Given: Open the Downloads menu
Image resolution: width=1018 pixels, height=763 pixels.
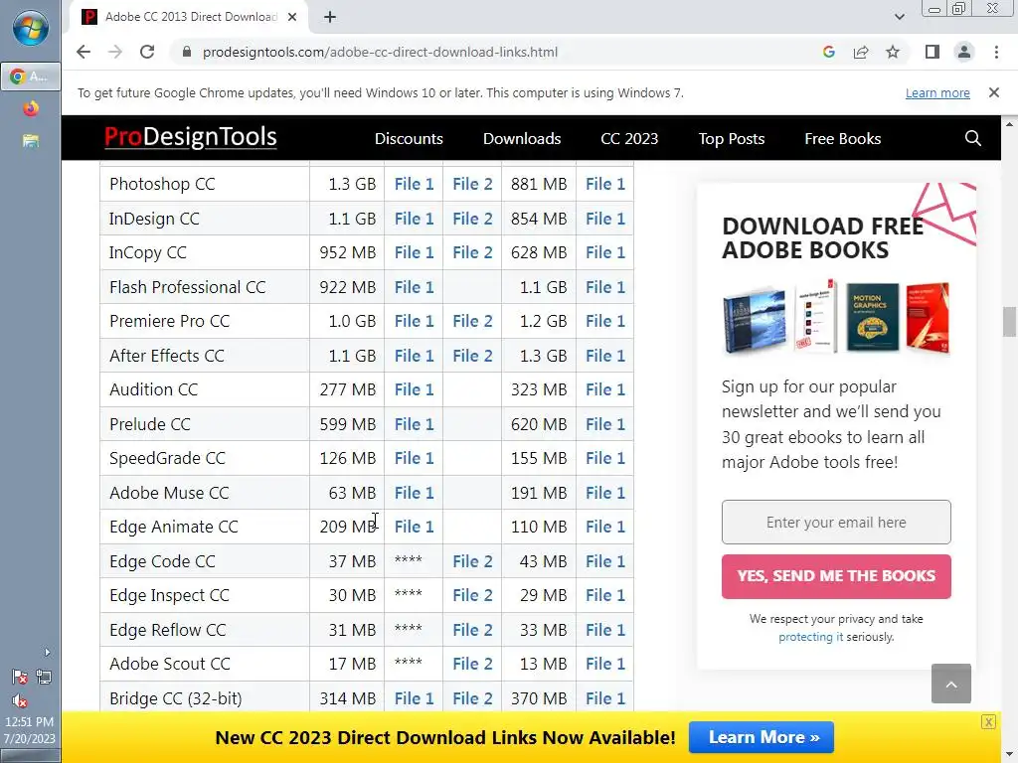Looking at the screenshot, I should [x=522, y=139].
